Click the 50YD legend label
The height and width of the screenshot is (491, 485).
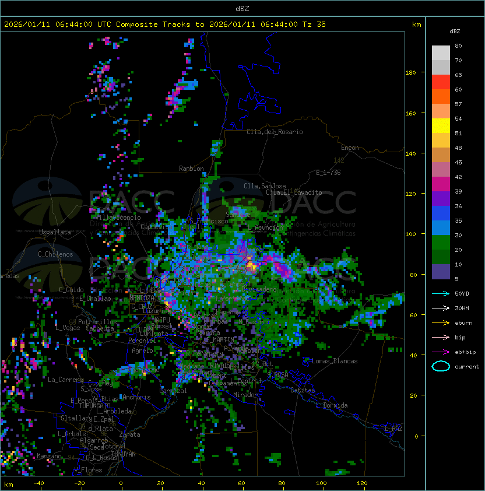462,294
